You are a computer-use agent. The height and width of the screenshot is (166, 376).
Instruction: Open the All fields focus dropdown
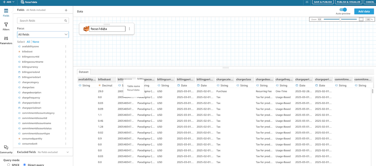point(43,35)
